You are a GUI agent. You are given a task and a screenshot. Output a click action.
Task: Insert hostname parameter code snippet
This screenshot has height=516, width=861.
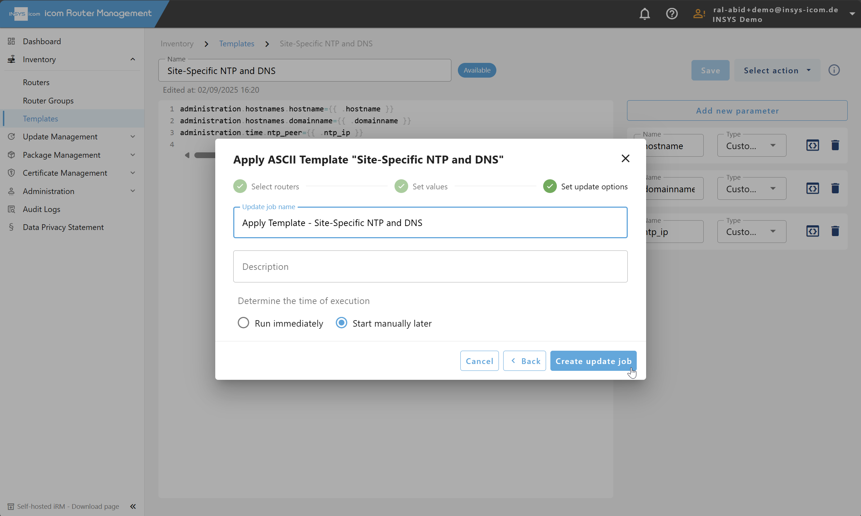pos(812,145)
